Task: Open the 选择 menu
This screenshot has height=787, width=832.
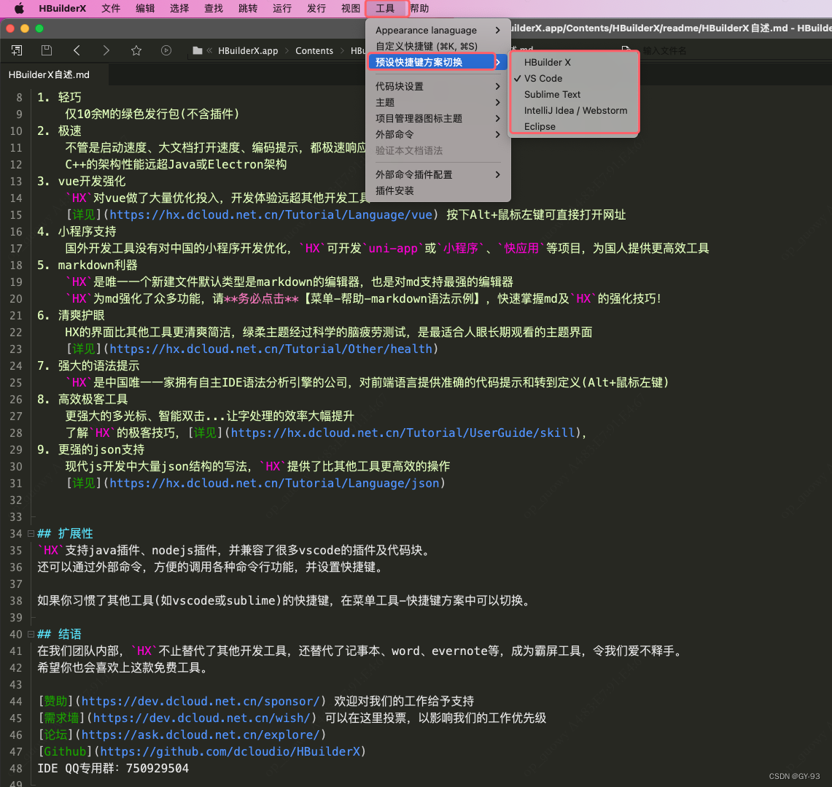Action: point(179,9)
